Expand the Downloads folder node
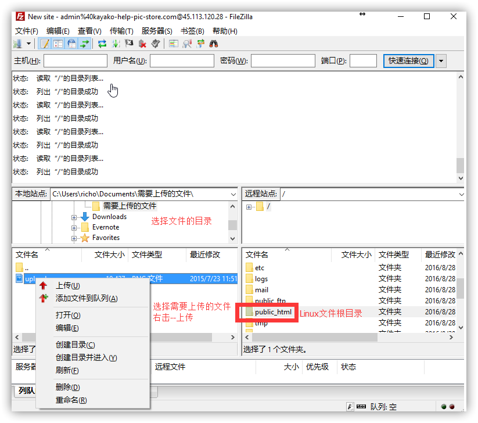The height and width of the screenshot is (423, 478). pyautogui.click(x=74, y=217)
